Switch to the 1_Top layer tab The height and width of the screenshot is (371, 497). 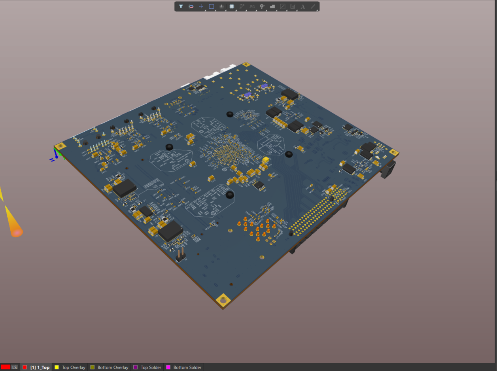[x=36, y=367]
